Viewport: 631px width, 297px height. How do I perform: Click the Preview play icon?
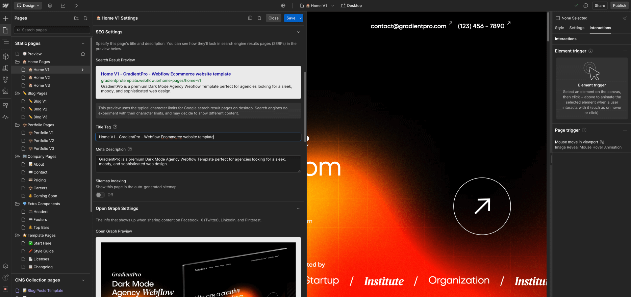pyautogui.click(x=76, y=5)
